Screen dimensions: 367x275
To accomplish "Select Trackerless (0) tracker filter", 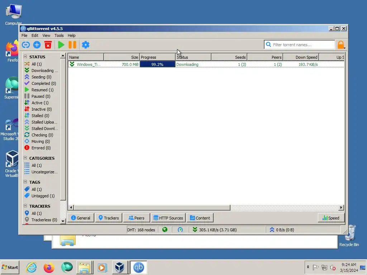I will 41,220.
